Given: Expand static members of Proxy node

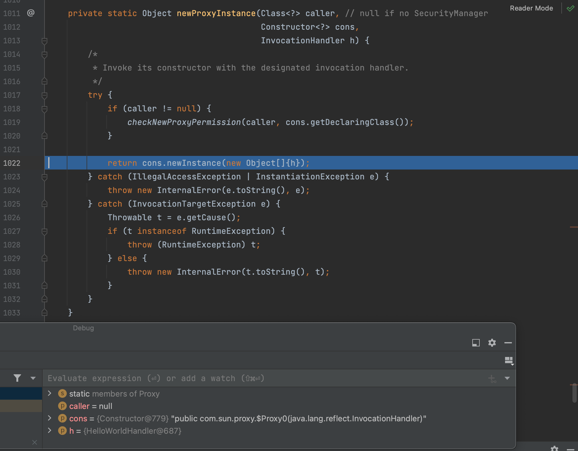Looking at the screenshot, I should point(49,393).
